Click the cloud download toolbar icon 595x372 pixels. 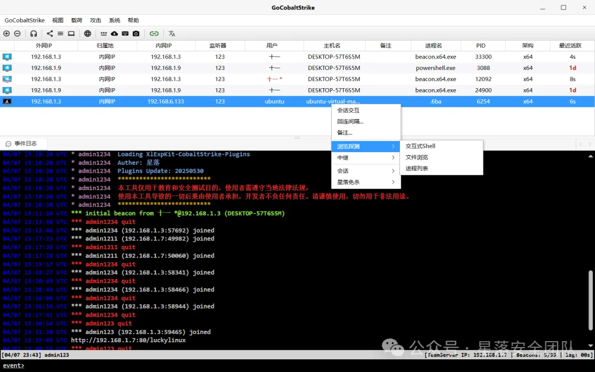pos(114,34)
